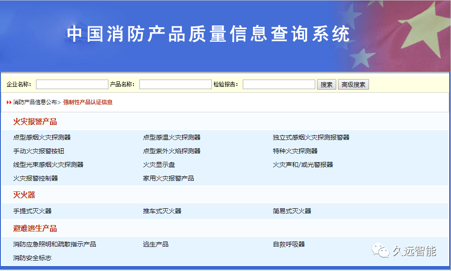Open 高级搜索 advanced search
This screenshot has width=451, height=271.
[x=353, y=85]
